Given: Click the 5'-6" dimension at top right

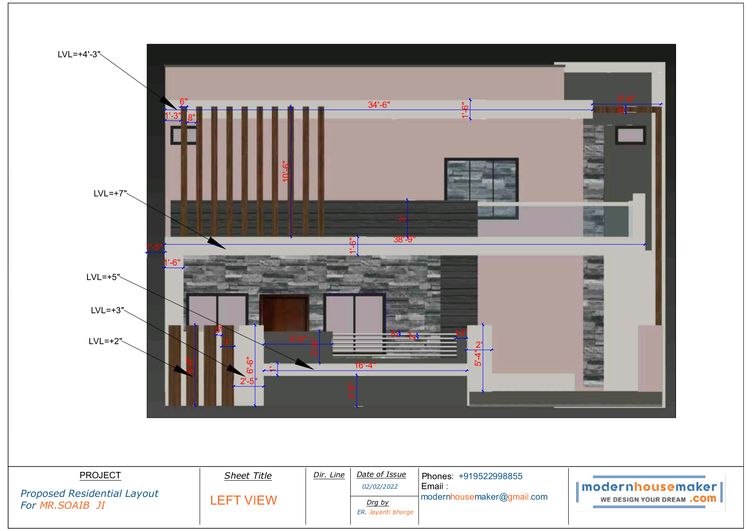Looking at the screenshot, I should click(x=626, y=99).
